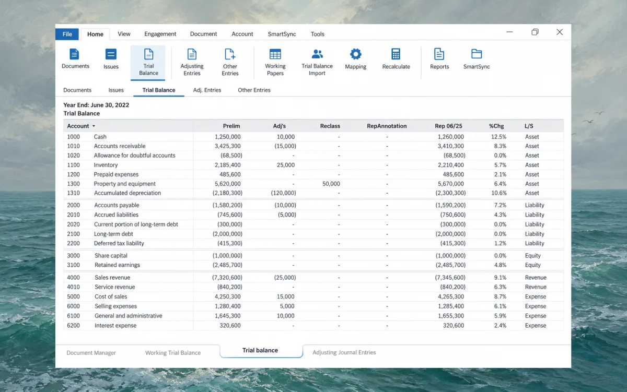
Task: Open the View ribbon tab
Action: tap(124, 34)
